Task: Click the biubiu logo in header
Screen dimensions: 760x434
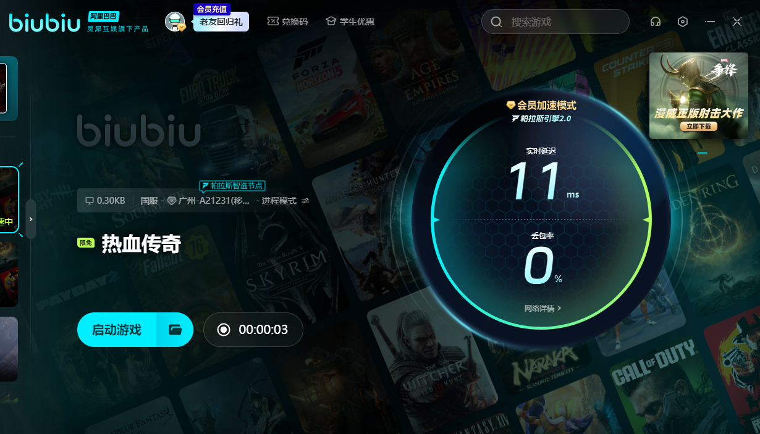Action: coord(44,23)
